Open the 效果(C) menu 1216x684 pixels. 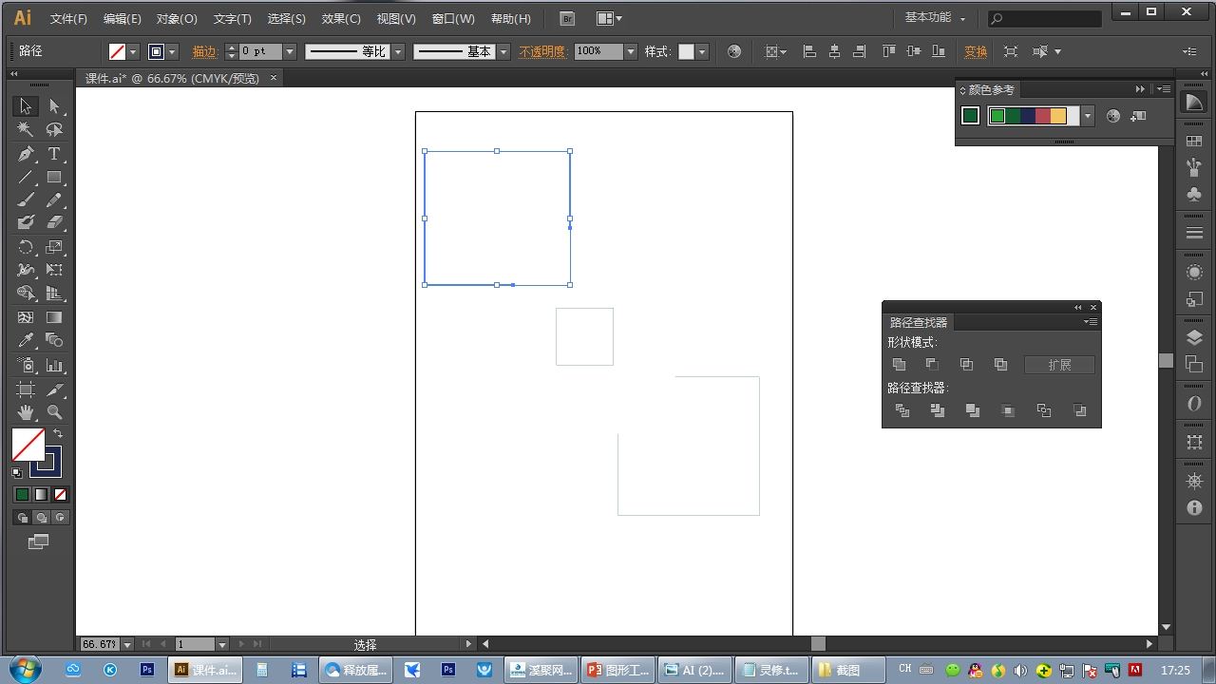[x=341, y=19]
